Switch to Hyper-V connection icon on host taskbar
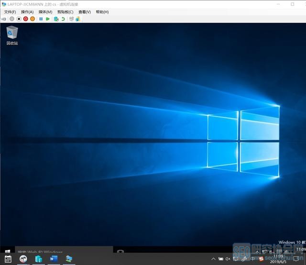This screenshot has width=306, height=265. 69,259
